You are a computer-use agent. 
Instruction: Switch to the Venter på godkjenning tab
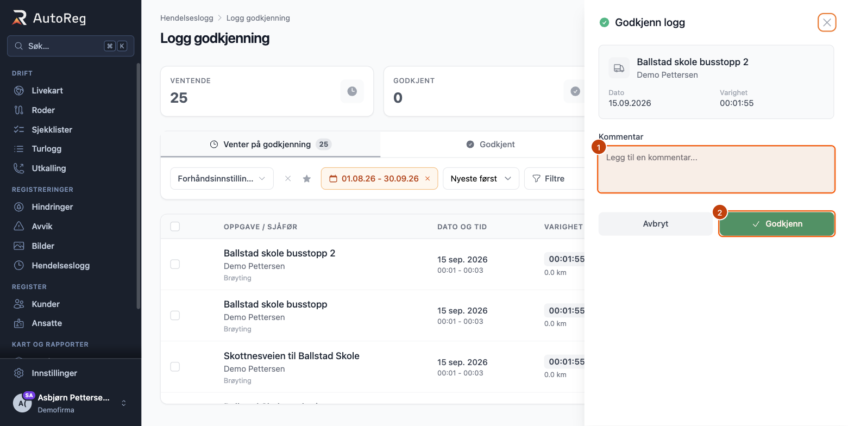tap(271, 145)
